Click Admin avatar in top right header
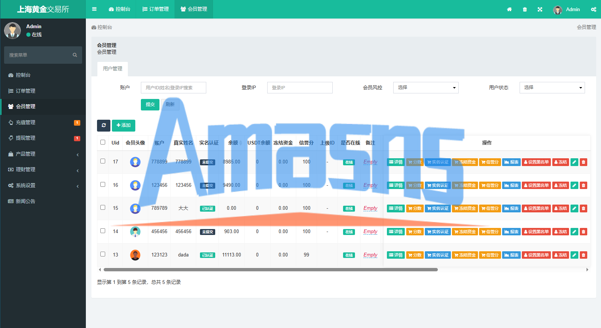The width and height of the screenshot is (601, 328). pyautogui.click(x=558, y=10)
